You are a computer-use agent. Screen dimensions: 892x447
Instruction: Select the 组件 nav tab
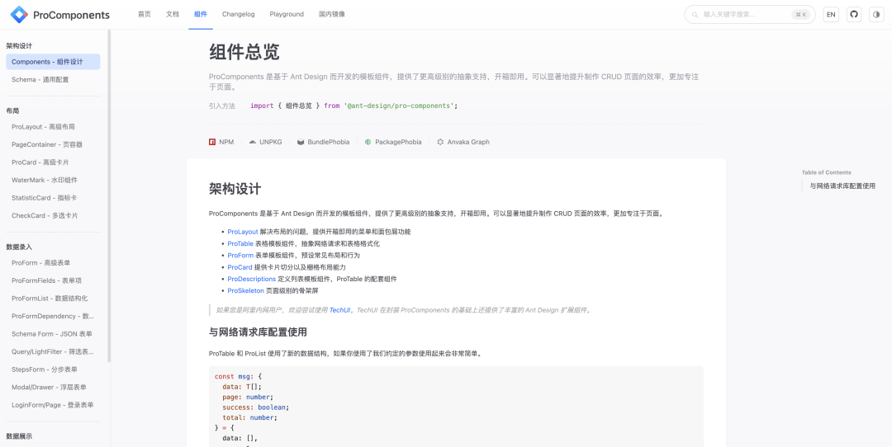pyautogui.click(x=200, y=14)
